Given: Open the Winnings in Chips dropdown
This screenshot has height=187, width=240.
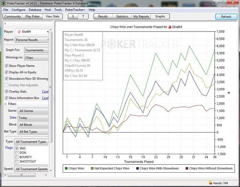Looking at the screenshot, I should point(36,58).
